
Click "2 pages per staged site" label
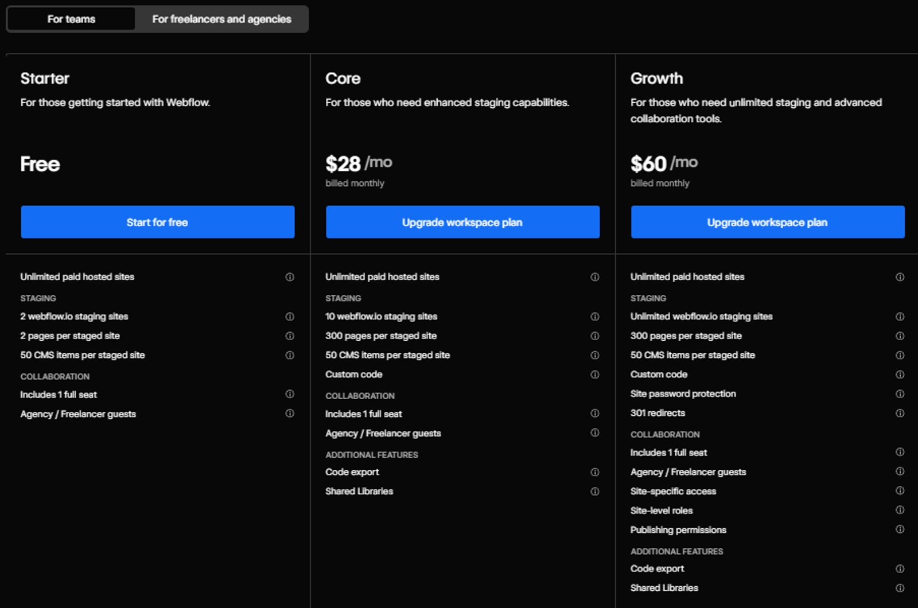[x=70, y=336]
